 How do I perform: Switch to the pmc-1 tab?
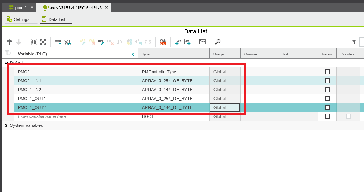(18, 7)
